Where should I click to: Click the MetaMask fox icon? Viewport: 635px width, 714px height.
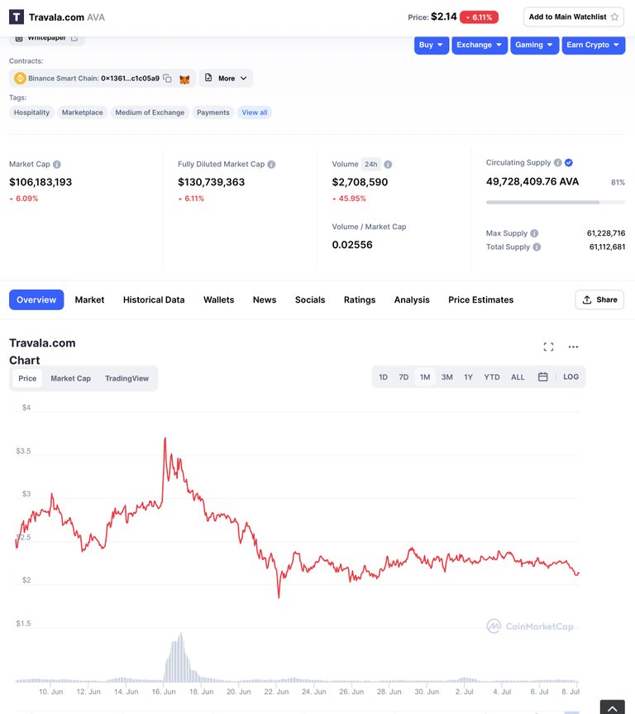[x=184, y=79]
